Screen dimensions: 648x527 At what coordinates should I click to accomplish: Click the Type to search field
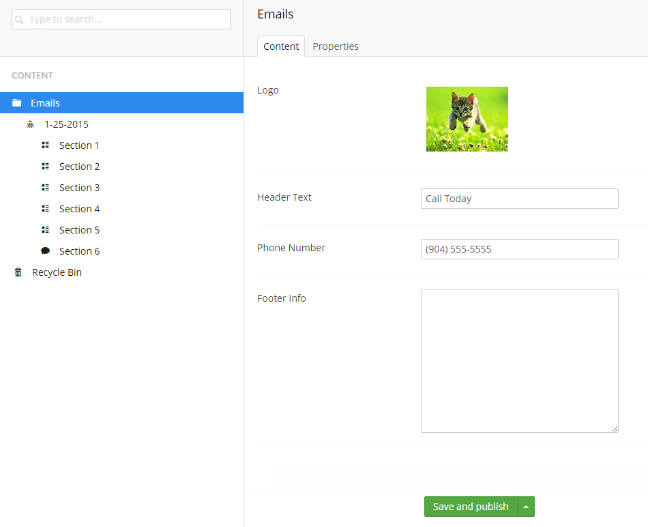(128, 19)
